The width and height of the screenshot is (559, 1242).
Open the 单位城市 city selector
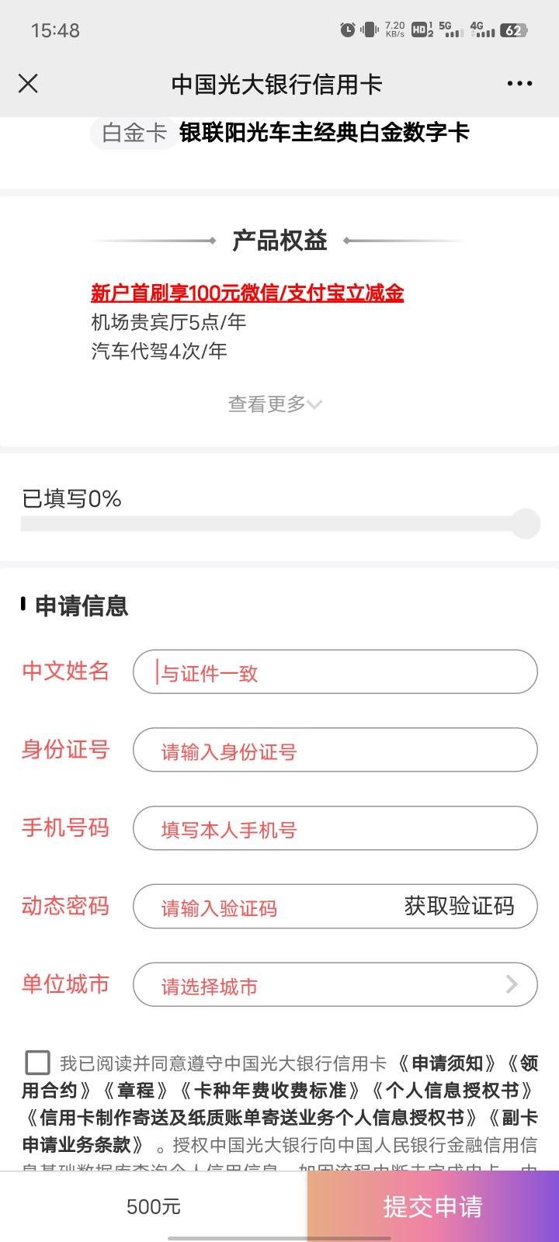[335, 985]
